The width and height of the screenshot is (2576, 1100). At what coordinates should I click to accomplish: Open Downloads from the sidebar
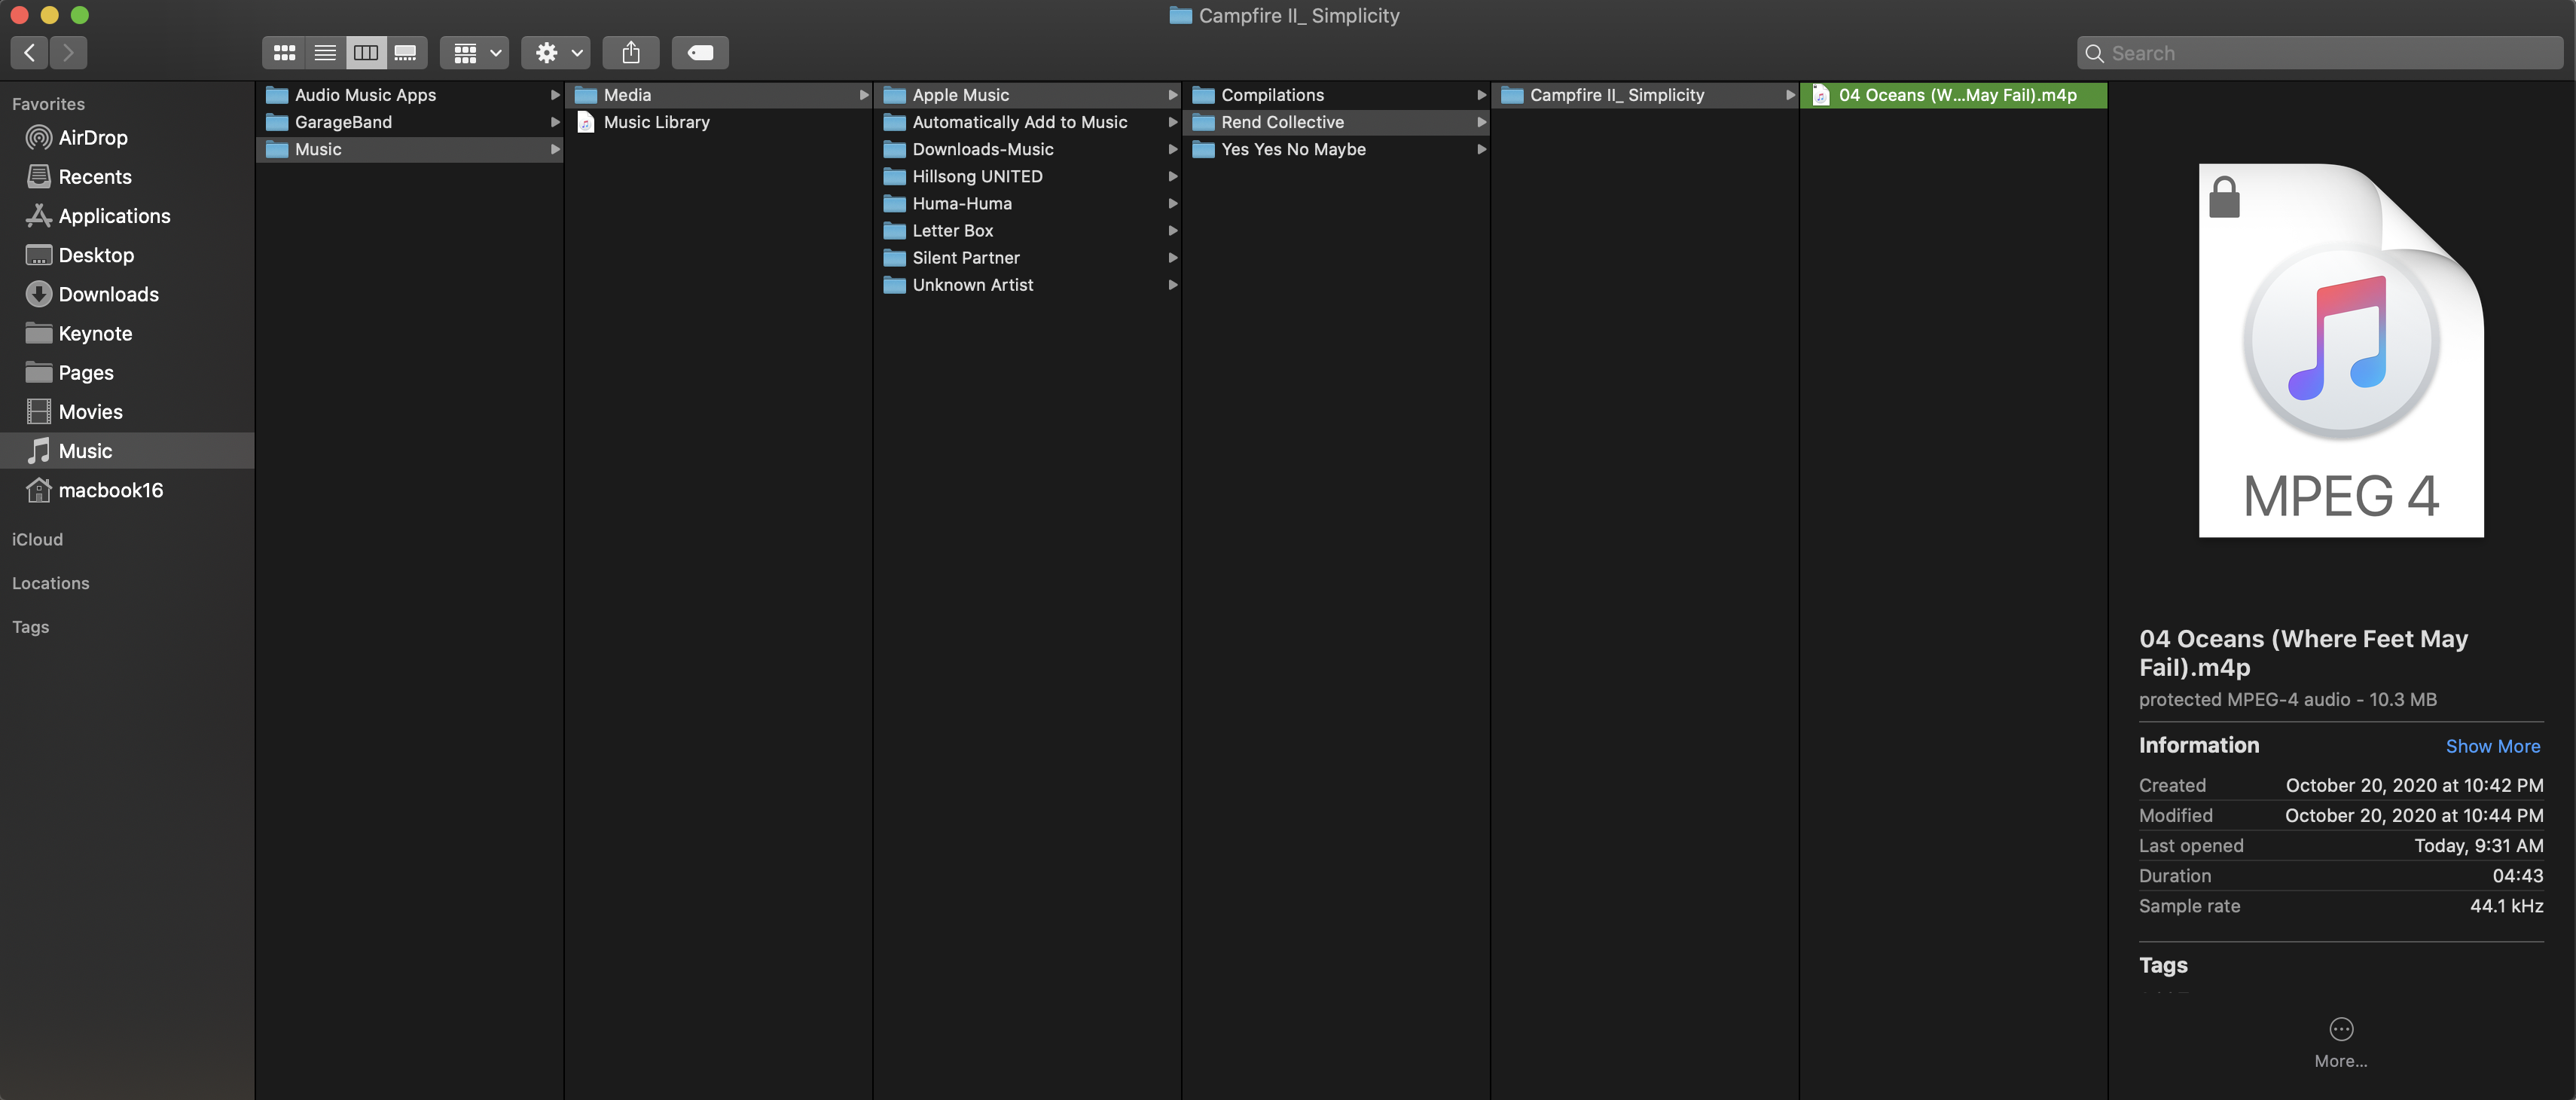(x=108, y=295)
